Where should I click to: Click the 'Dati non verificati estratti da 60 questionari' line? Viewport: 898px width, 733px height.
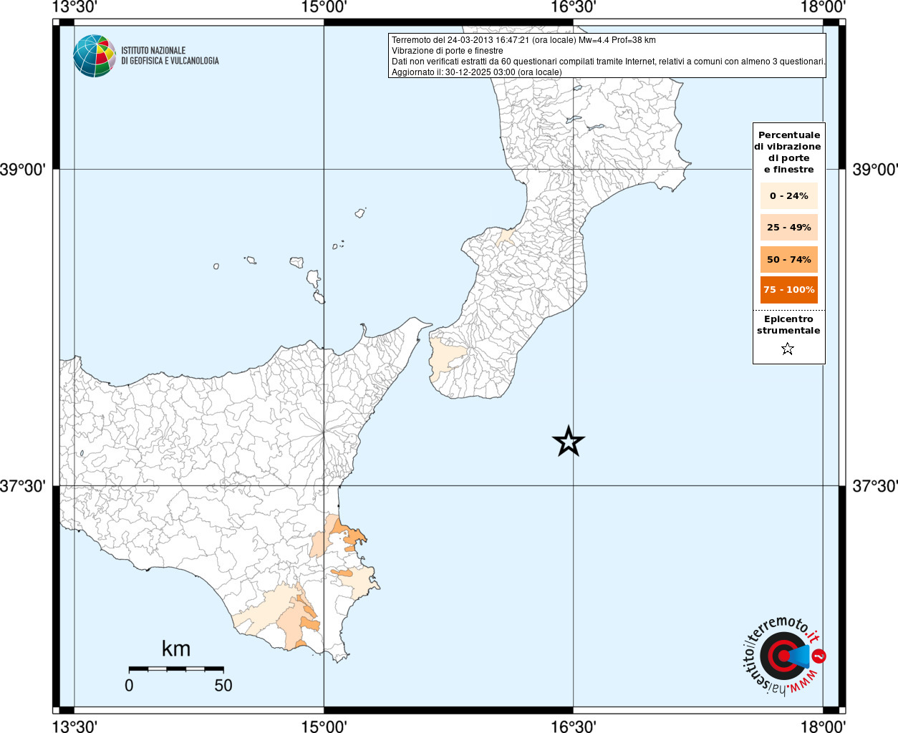(608, 62)
